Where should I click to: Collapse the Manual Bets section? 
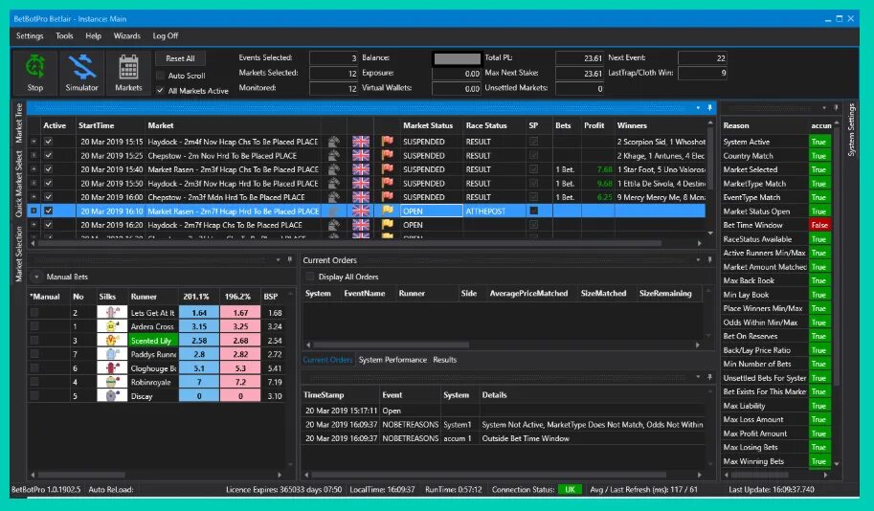(x=36, y=277)
